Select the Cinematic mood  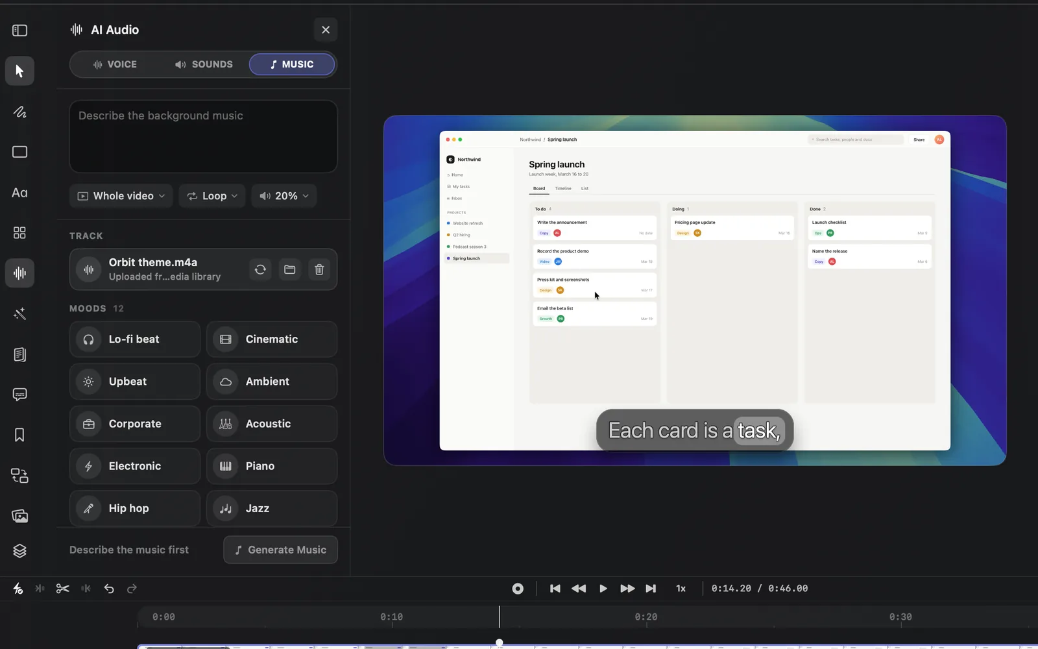coord(272,339)
